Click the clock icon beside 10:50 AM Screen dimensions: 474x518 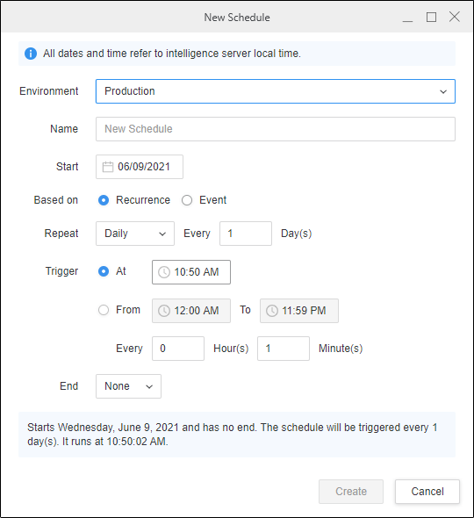(164, 272)
